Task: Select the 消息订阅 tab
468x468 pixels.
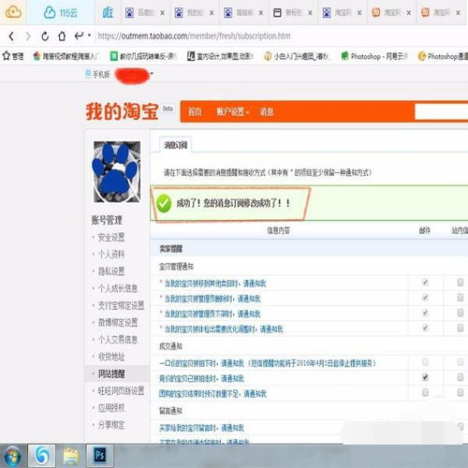Action: (x=176, y=145)
